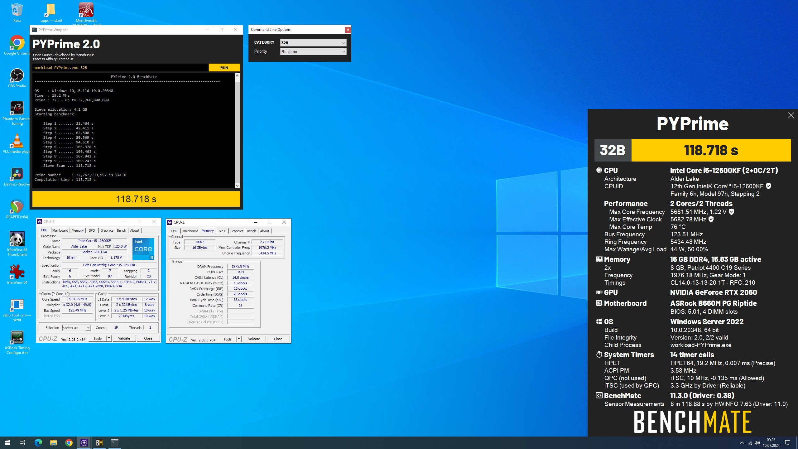Expand Tools dropdown arrow in left CPU-Z
Image resolution: width=798 pixels, height=449 pixels.
click(109, 338)
